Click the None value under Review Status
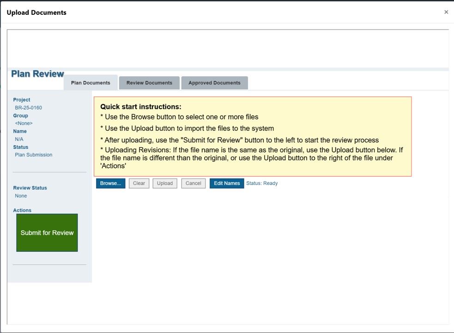The width and height of the screenshot is (454, 333). (21, 196)
